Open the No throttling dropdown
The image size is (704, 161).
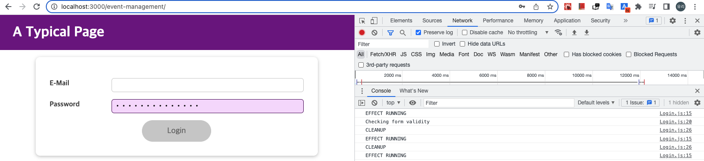point(528,32)
